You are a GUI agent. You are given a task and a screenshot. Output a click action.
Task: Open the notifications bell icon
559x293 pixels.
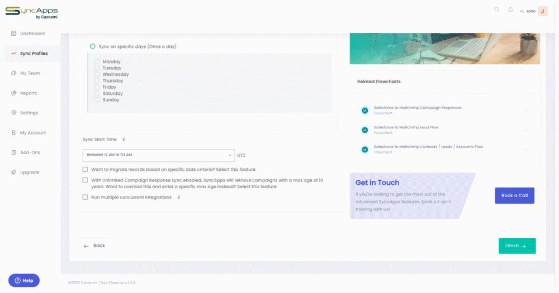(x=510, y=9)
